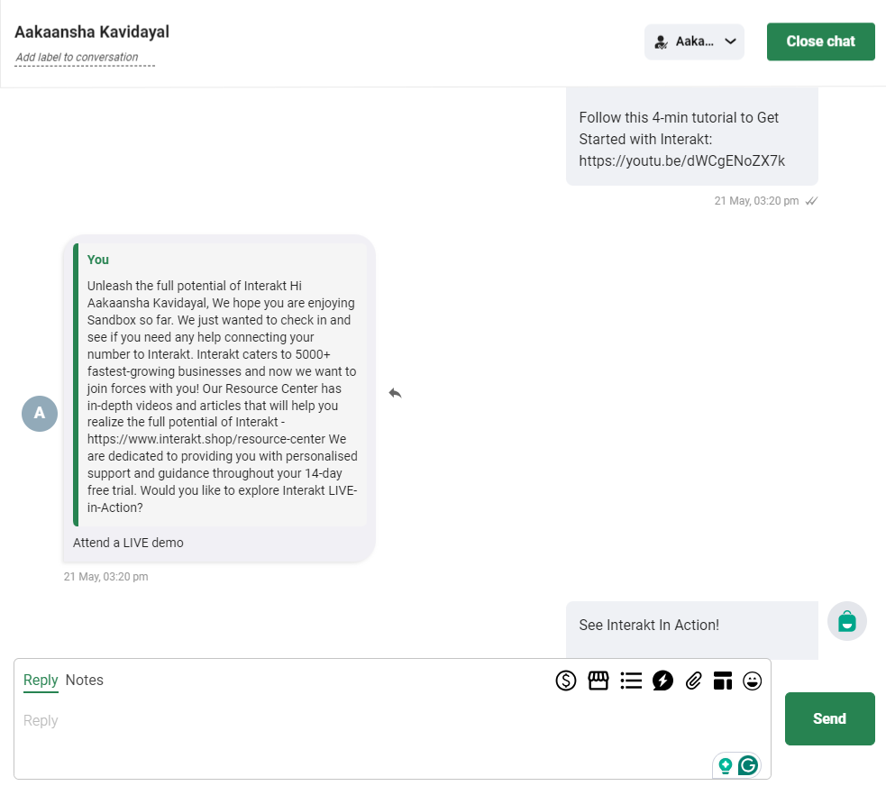The height and width of the screenshot is (786, 886).
Task: Insert a message template
Action: pyautogui.click(x=723, y=681)
